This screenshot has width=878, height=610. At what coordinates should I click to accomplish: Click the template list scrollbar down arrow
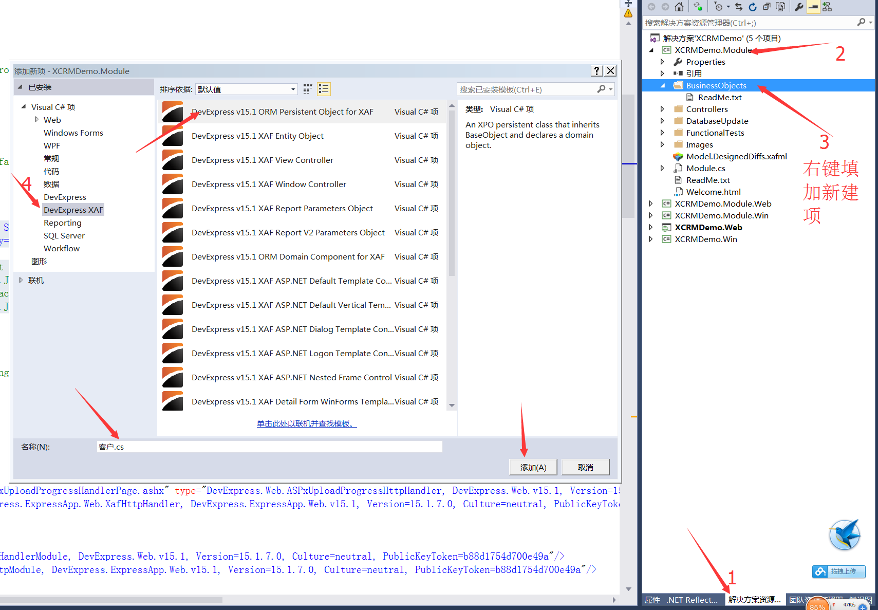pos(452,405)
